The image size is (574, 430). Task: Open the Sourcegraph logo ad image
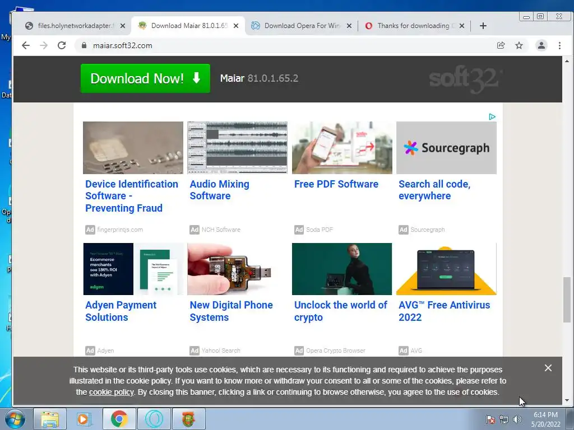(x=446, y=148)
